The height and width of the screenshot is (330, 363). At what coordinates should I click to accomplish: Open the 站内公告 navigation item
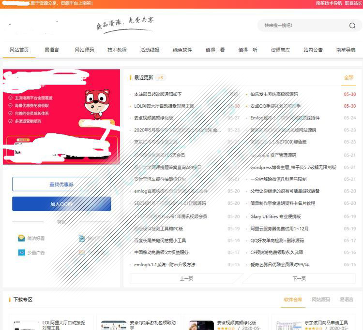point(313,50)
